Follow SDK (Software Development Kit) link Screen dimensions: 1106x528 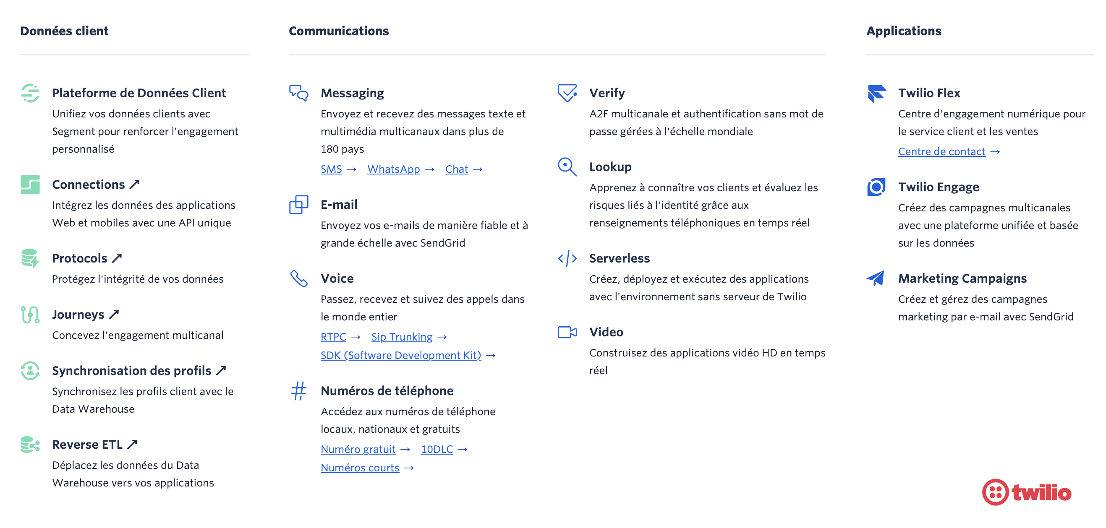pyautogui.click(x=401, y=356)
